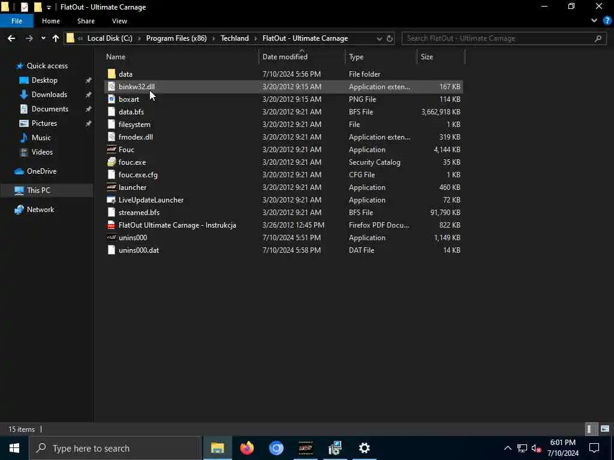Image resolution: width=614 pixels, height=460 pixels.
Task: Navigate to Program Files (x86) breadcrumb
Action: tap(176, 38)
